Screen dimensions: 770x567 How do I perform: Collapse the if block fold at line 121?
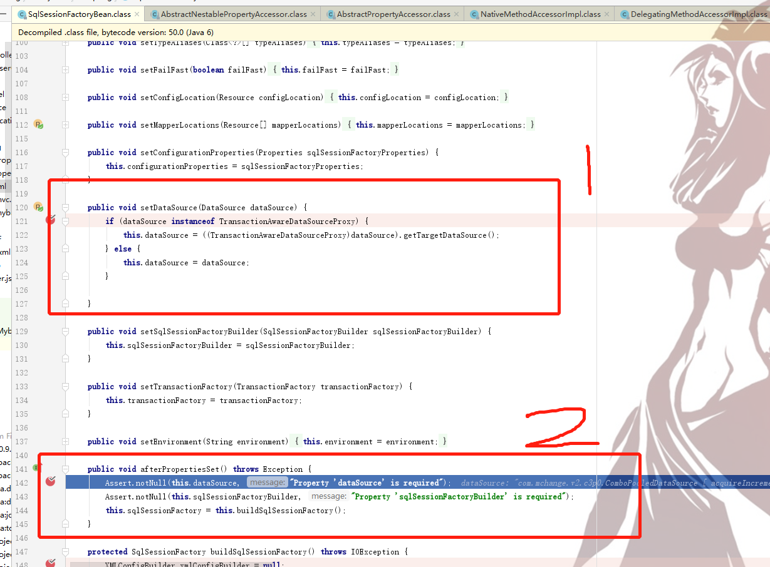[65, 221]
